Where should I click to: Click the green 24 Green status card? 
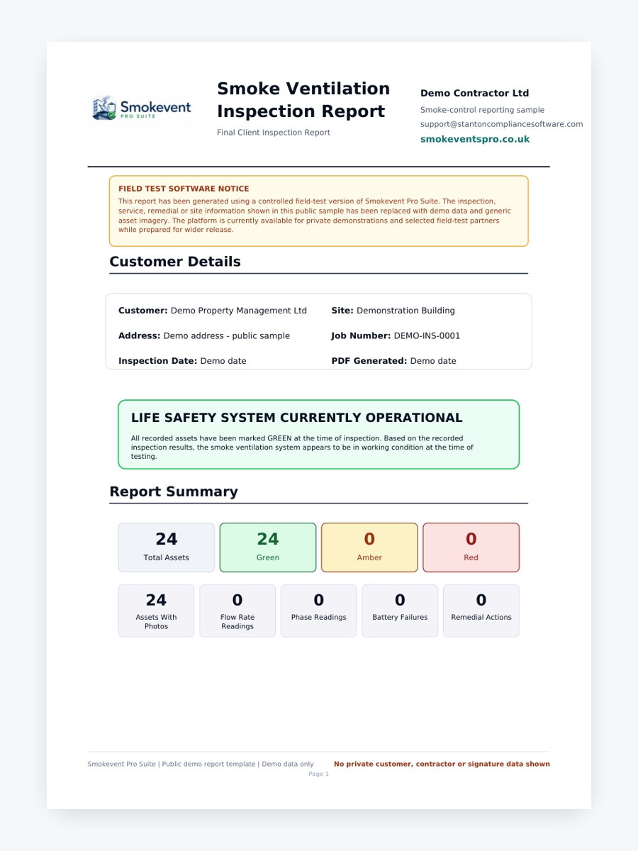point(268,547)
